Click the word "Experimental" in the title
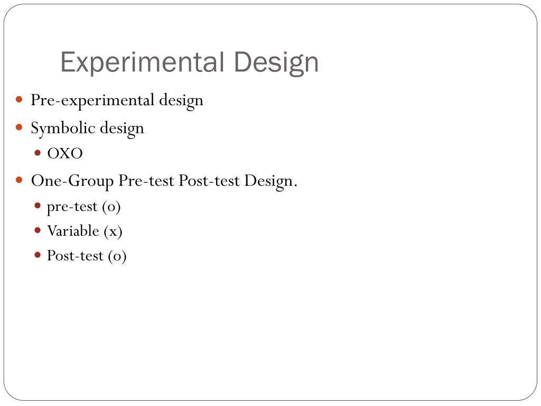This screenshot has height=406, width=541. 142,63
